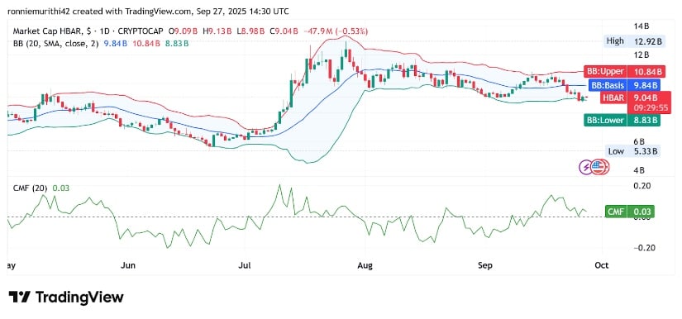The width and height of the screenshot is (682, 319).
Task: Click the '6 B' price axis label
Action: tap(639, 141)
